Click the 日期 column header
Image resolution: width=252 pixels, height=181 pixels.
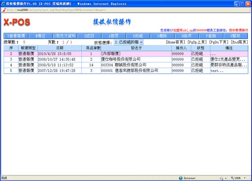tap(59, 47)
